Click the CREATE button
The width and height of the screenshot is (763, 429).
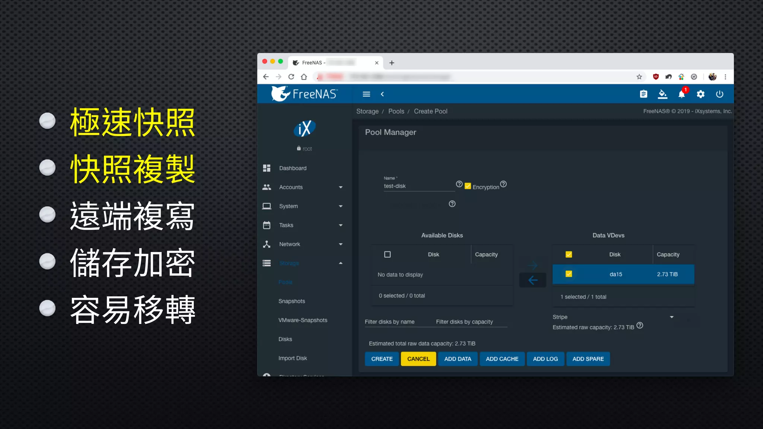coord(382,359)
